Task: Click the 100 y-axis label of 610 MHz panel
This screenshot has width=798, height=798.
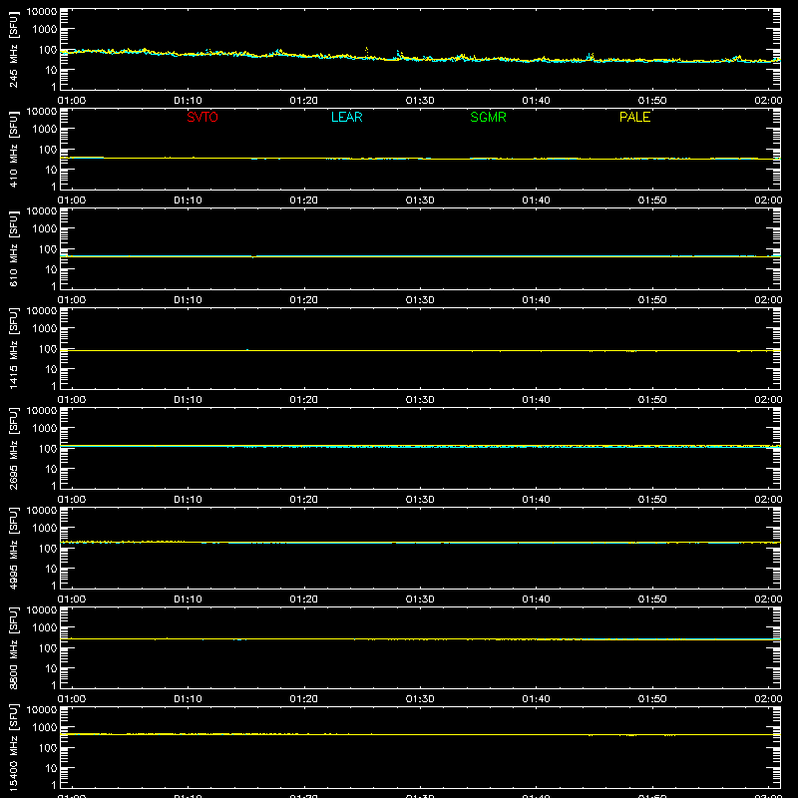Action: pyautogui.click(x=48, y=248)
